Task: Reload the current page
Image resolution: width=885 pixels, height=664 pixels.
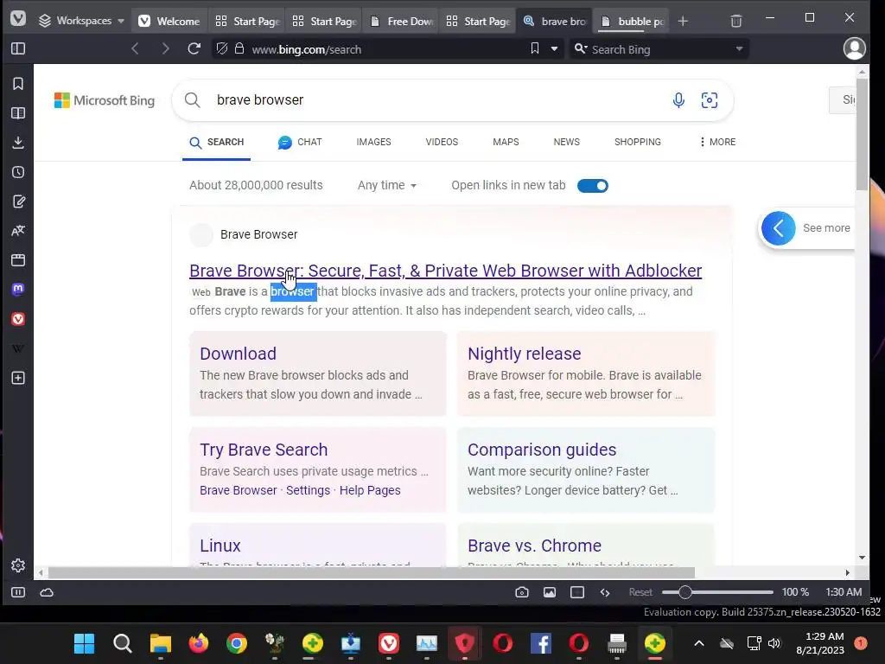Action: 194,49
